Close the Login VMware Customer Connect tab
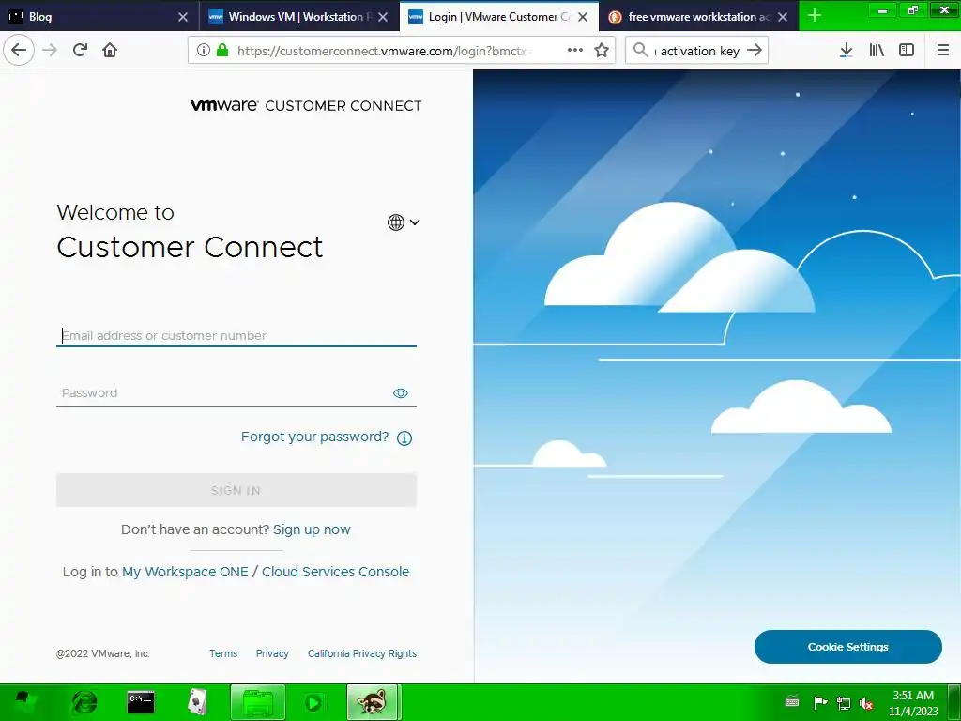961x721 pixels. tap(583, 17)
